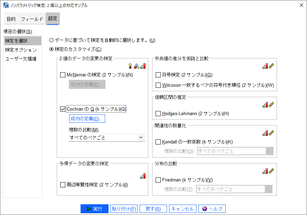Open the 複数の比較(M) dropdown under Cochran
The height and width of the screenshot is (215, 307).
point(107,138)
